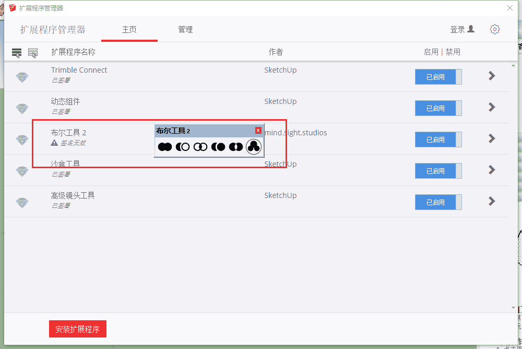Click the 已签署 label under 动态组件
This screenshot has height=349, width=522.
(x=61, y=112)
